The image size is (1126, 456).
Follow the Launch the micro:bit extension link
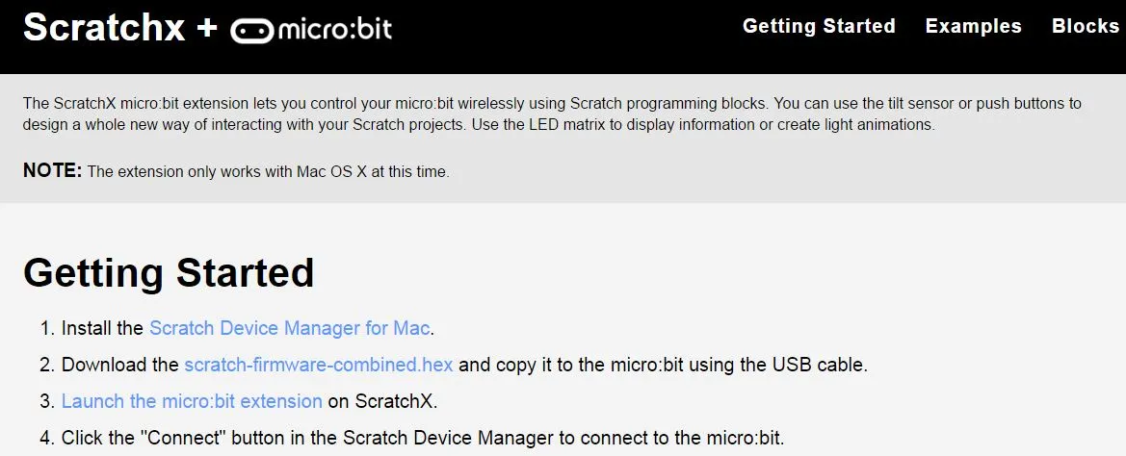pos(192,401)
